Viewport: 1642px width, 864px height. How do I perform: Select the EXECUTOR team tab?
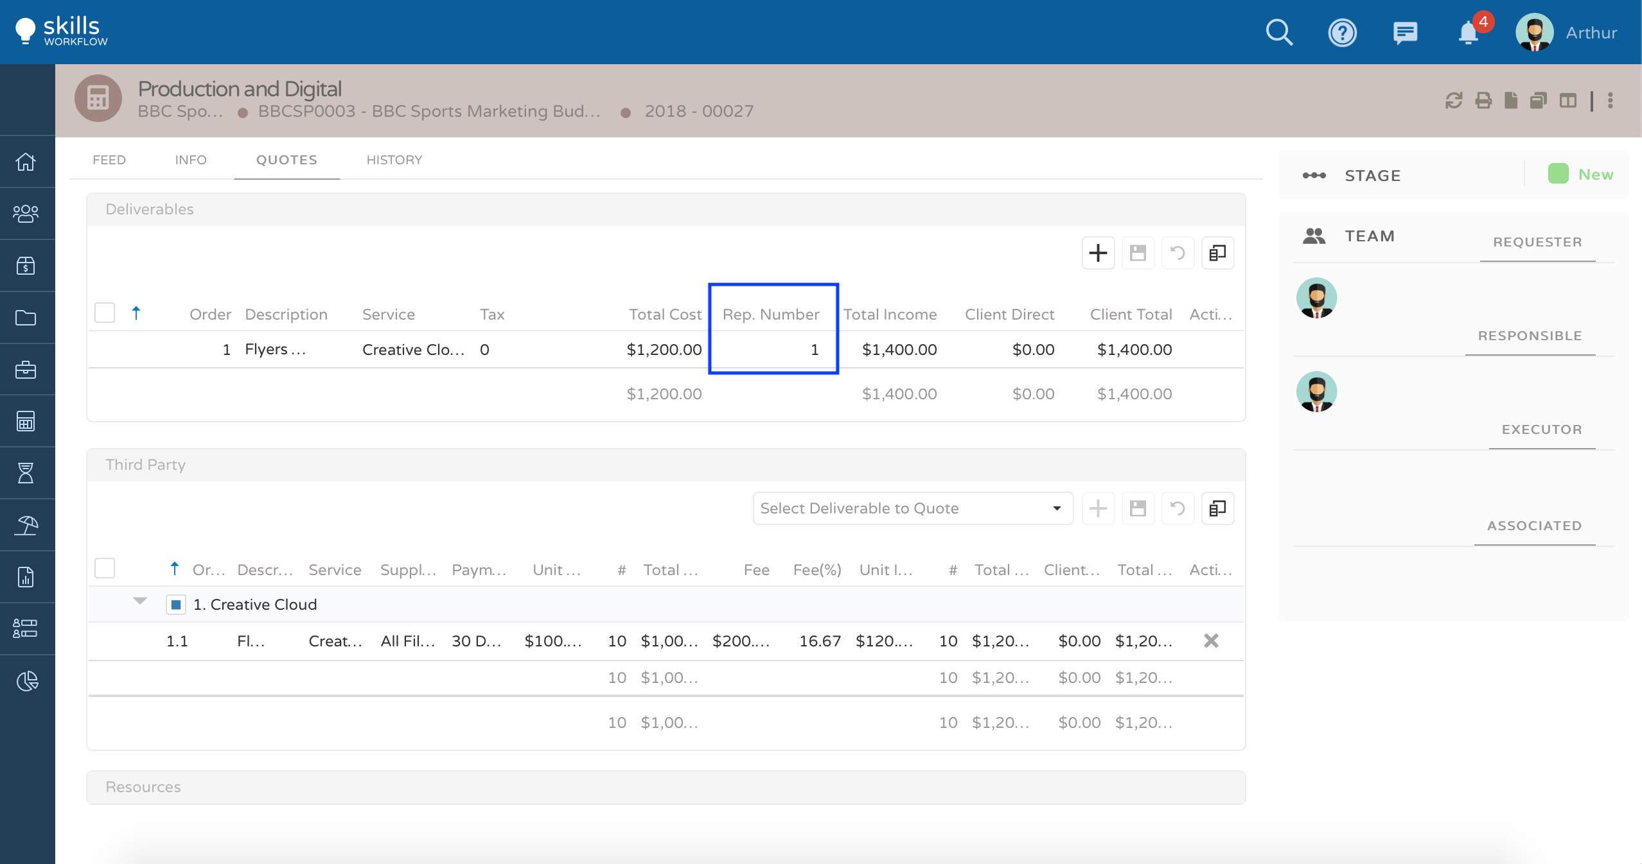click(x=1542, y=429)
